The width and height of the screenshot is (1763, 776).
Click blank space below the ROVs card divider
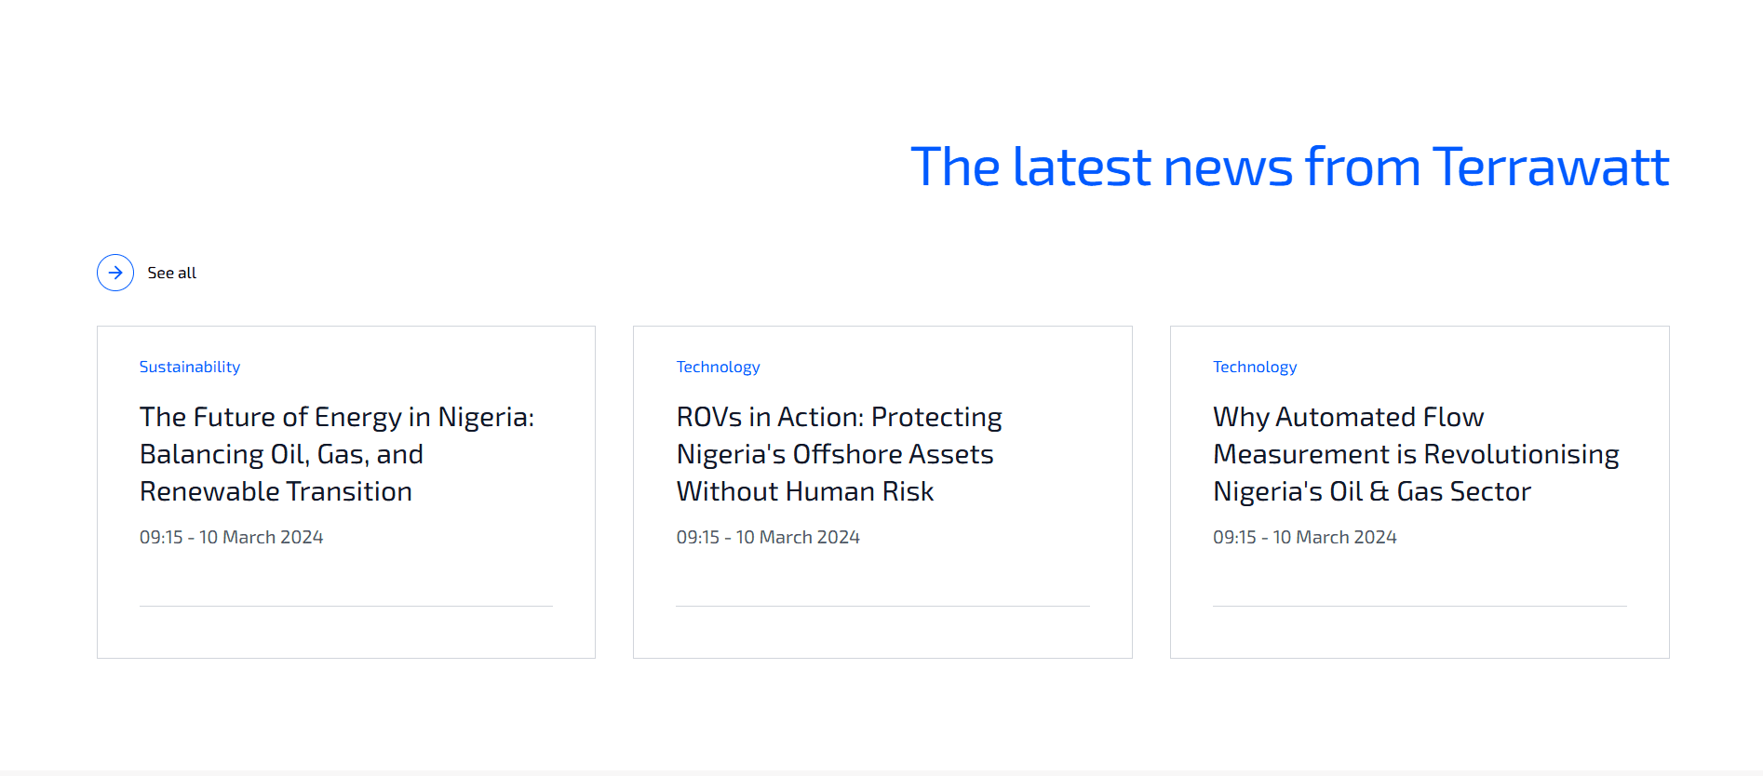882,633
